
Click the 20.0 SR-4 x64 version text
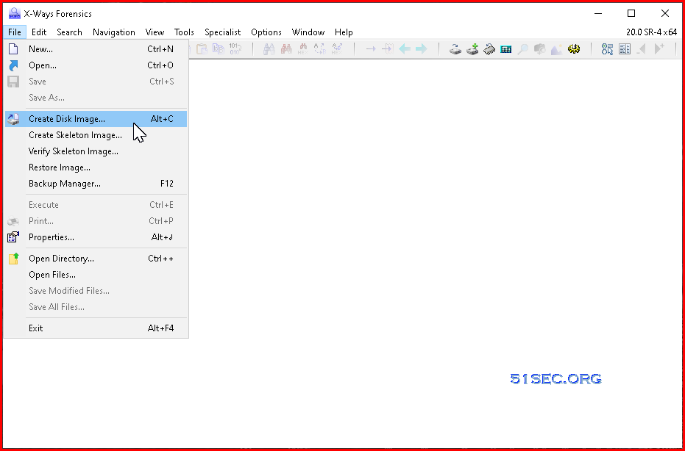pyautogui.click(x=651, y=32)
